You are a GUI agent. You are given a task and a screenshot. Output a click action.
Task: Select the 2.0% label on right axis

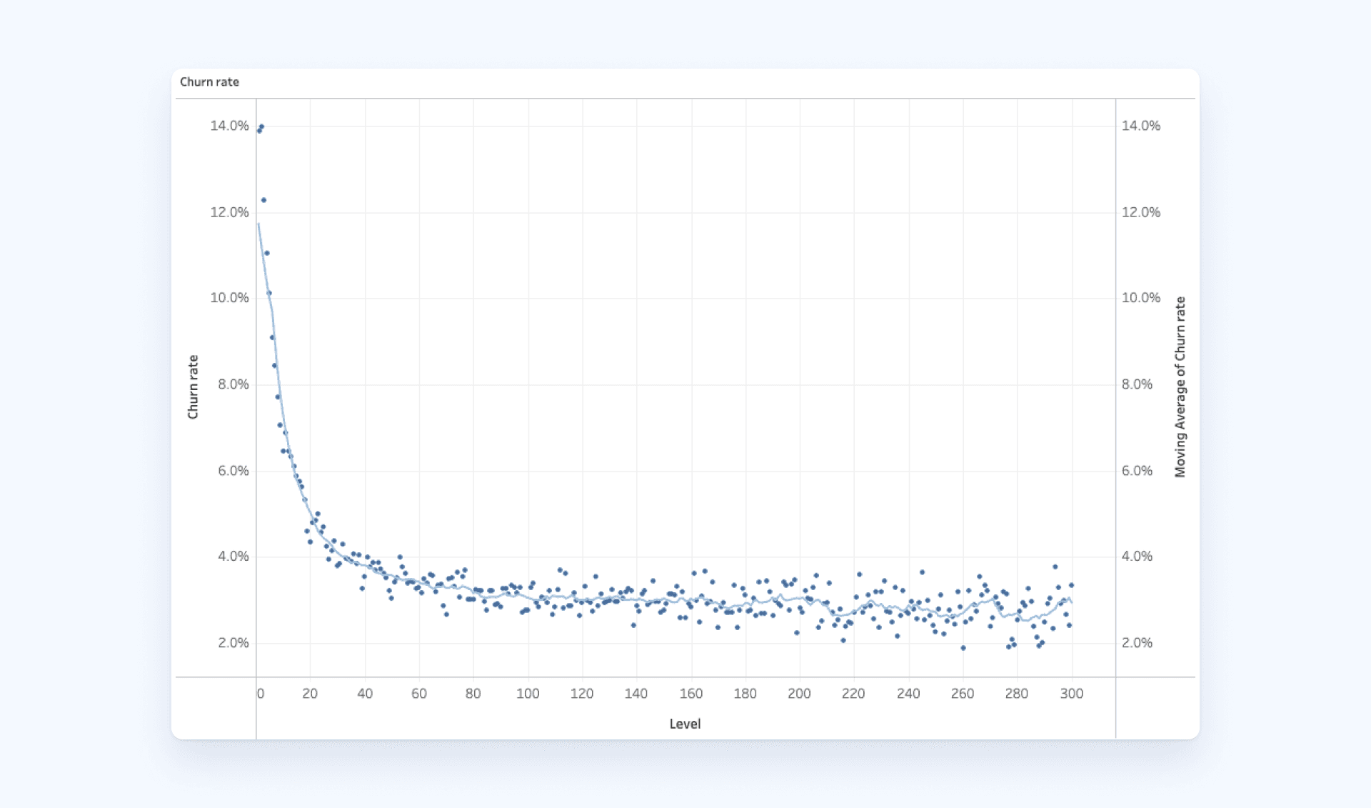click(1137, 643)
